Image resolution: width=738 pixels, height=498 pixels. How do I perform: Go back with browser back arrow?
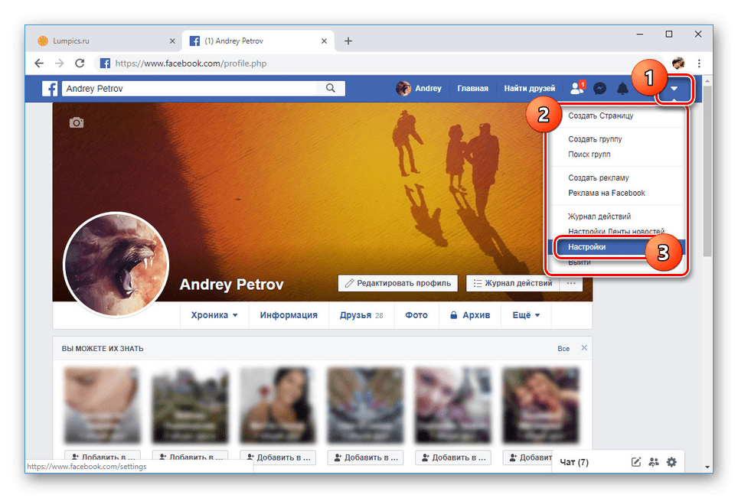tap(39, 63)
